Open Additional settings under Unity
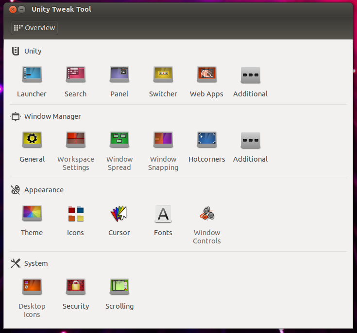This screenshot has height=333, width=357. [251, 75]
